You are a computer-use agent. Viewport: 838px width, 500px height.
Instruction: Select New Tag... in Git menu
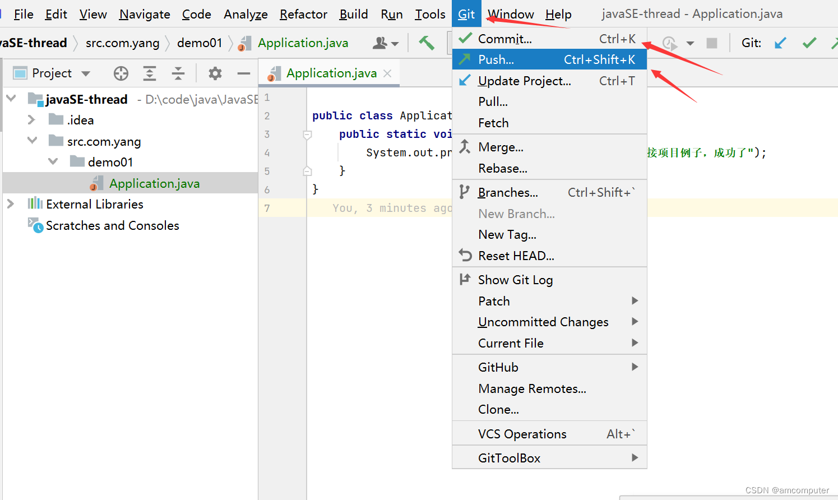tap(549, 234)
